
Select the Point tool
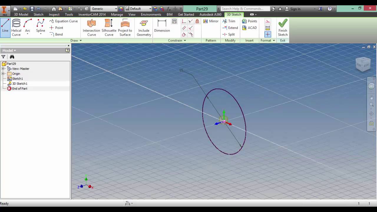click(56, 28)
